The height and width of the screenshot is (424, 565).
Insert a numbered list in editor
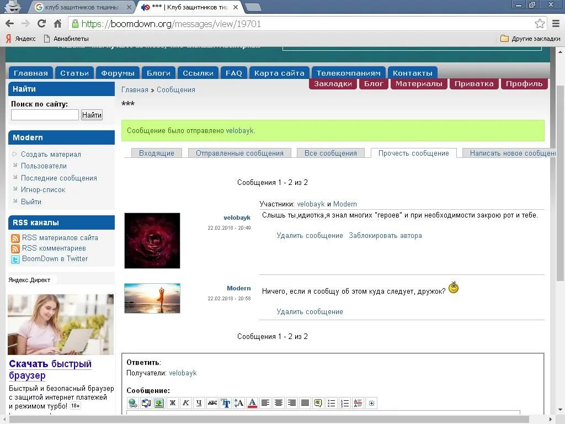click(345, 403)
